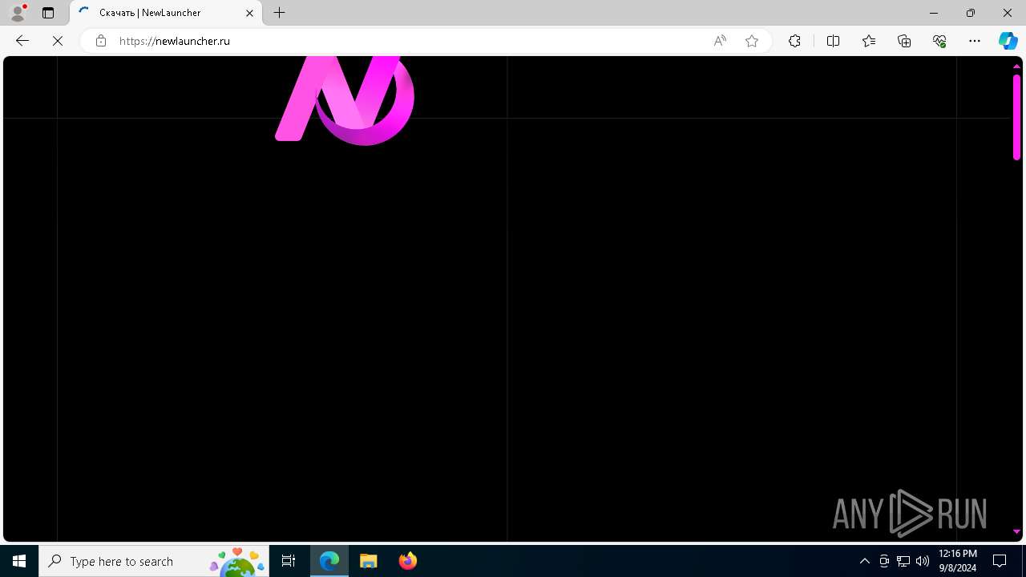The height and width of the screenshot is (577, 1026).
Task: Open Browser essentials icon
Action: point(939,41)
